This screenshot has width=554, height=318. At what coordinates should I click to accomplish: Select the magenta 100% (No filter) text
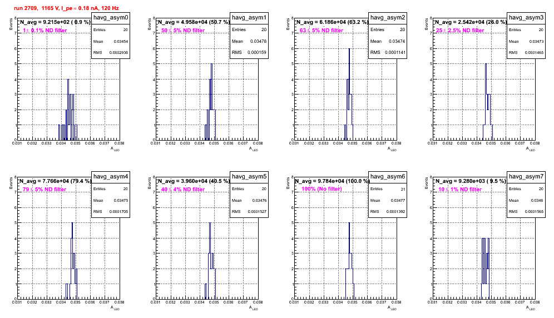coord(321,189)
